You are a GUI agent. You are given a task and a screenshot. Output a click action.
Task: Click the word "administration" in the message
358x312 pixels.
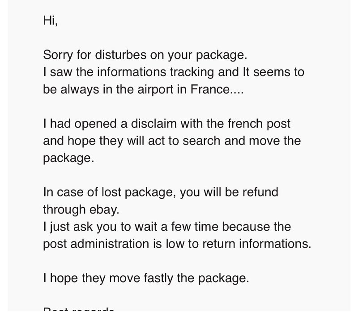(110, 244)
